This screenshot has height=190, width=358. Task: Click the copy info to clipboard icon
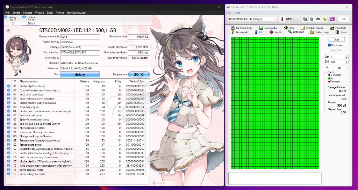(x=305, y=19)
